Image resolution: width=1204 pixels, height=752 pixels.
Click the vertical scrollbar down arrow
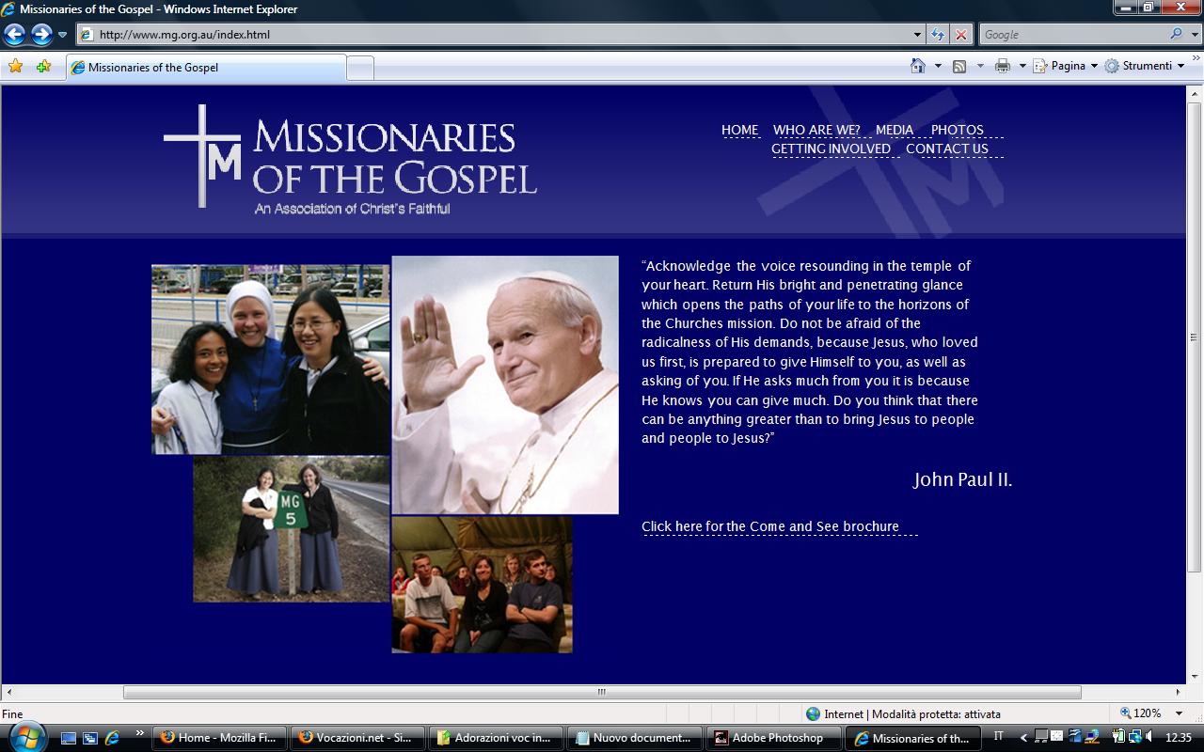pyautogui.click(x=1195, y=676)
